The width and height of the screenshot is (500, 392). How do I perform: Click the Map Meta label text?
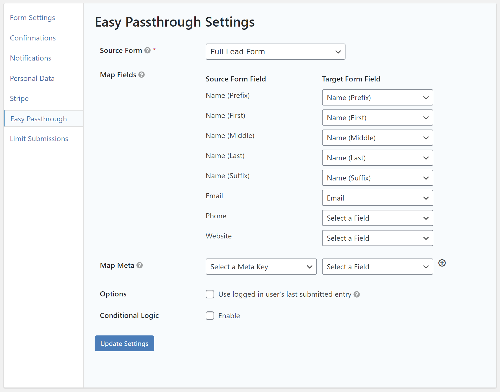[x=117, y=265]
